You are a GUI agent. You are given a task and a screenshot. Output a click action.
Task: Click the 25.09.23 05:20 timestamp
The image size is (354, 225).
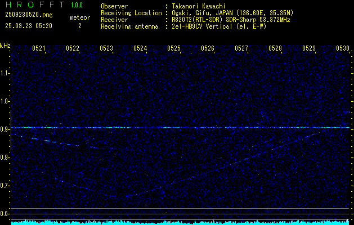[x=29, y=26]
